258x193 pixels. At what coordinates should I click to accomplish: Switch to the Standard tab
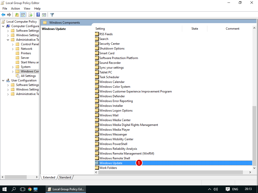coord(65,177)
